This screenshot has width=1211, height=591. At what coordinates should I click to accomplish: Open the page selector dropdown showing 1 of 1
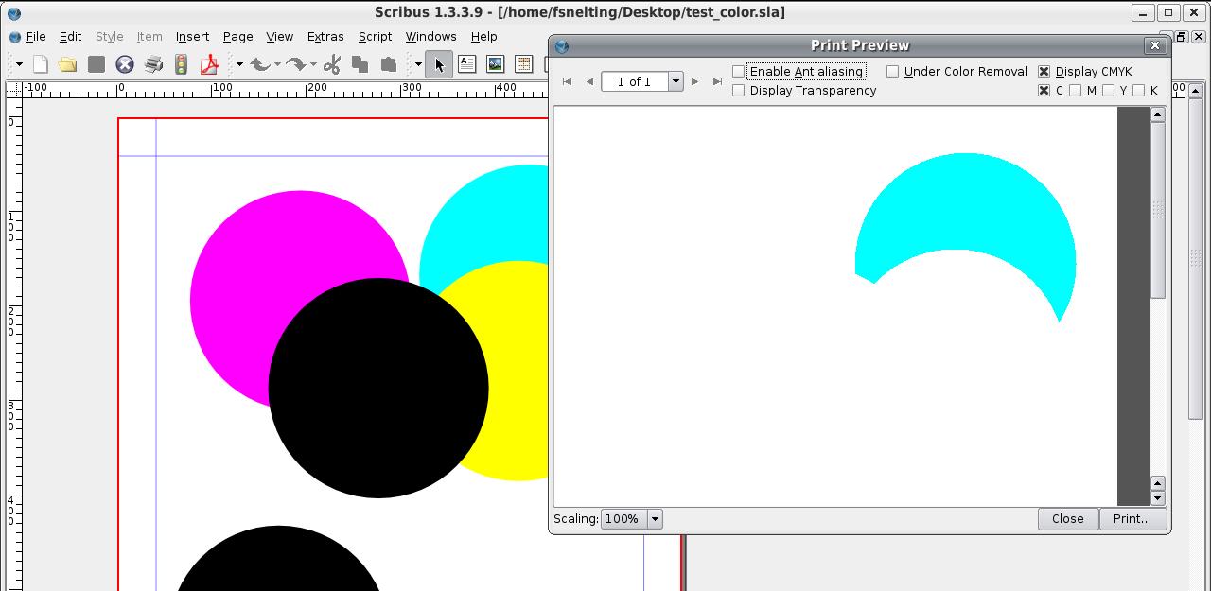tap(676, 81)
